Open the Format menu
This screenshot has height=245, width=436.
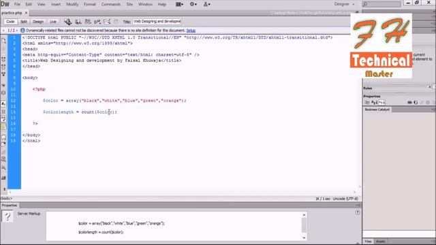click(90, 4)
